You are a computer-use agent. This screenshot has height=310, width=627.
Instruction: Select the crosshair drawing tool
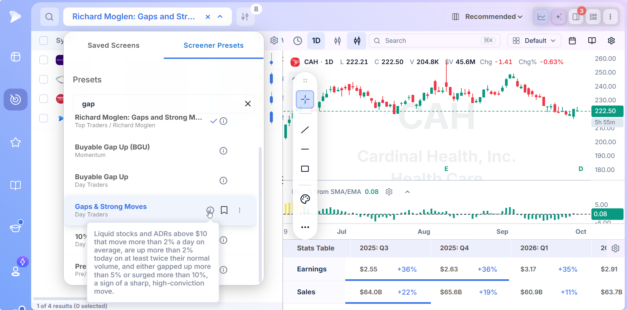[305, 99]
